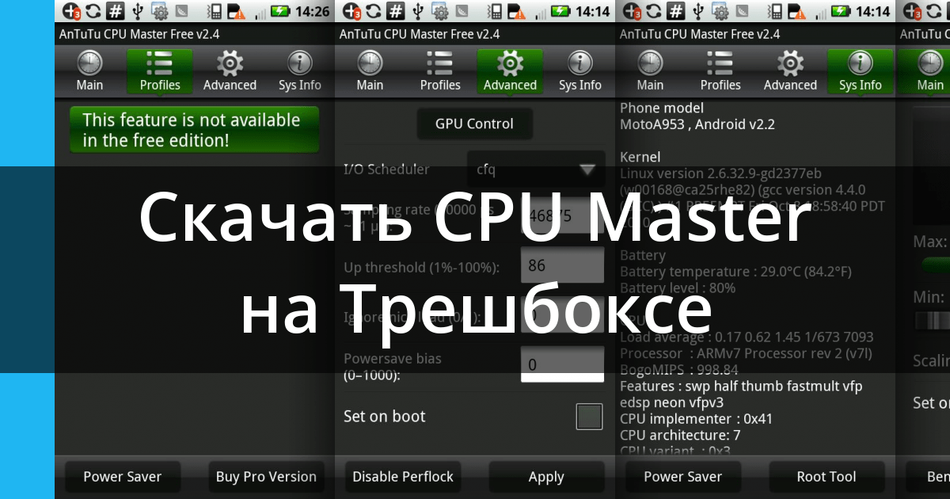
Task: Click 'AnTuTu CPU Master Free v2.4' title above Profiles screen
Action: (x=139, y=34)
